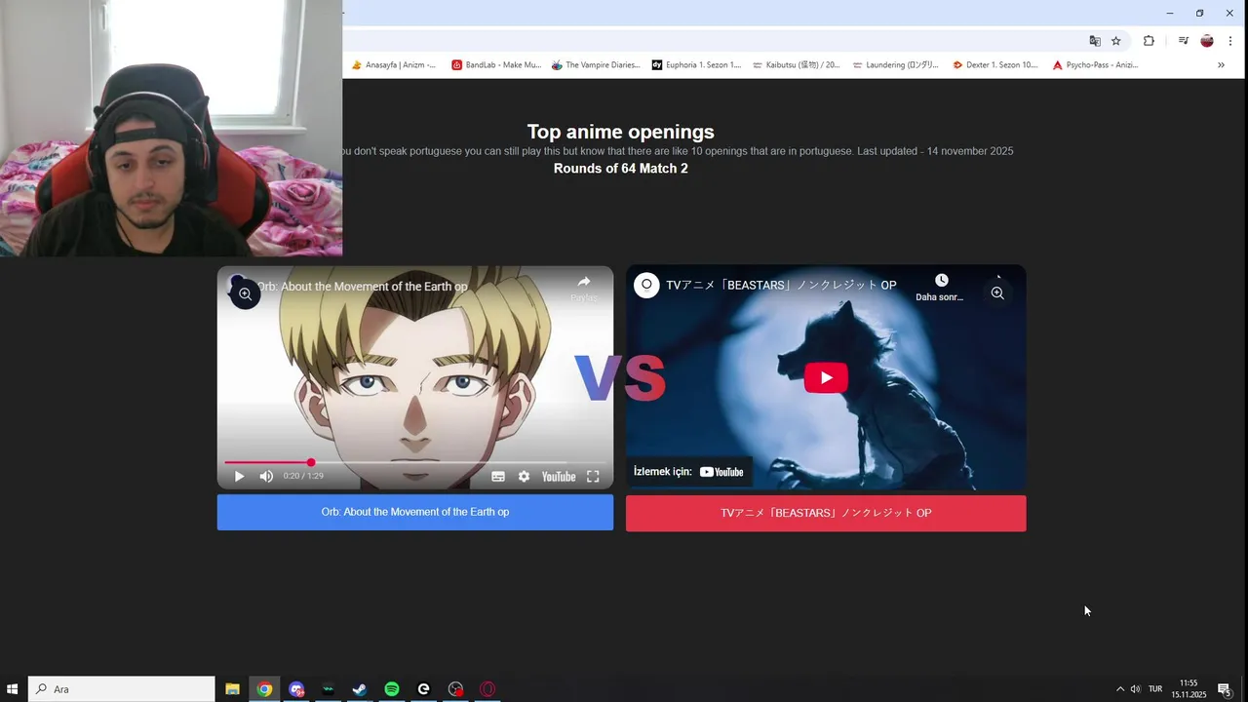Open the Laundering bookmark

click(x=895, y=65)
